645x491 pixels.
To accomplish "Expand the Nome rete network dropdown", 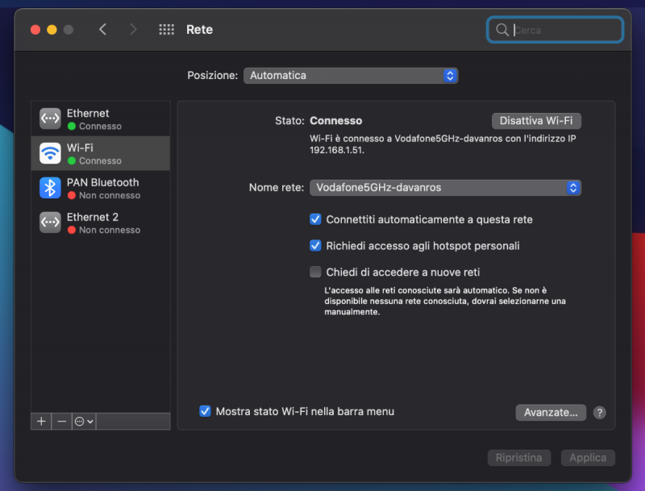I will pyautogui.click(x=445, y=188).
